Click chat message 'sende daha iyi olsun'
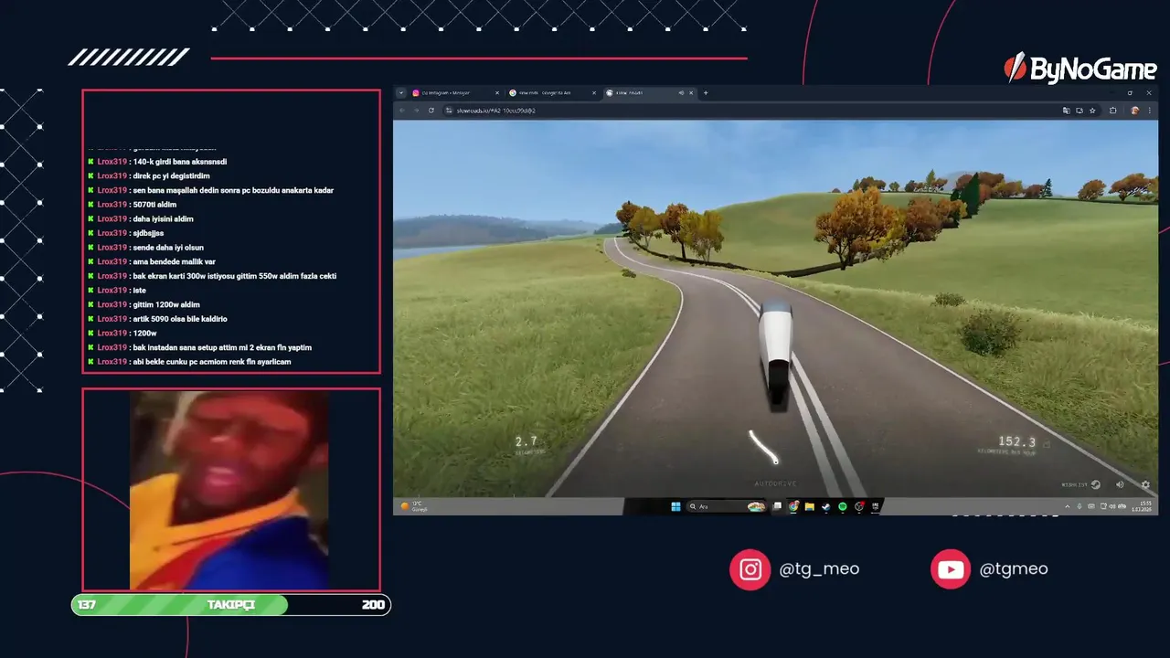 [x=168, y=248]
